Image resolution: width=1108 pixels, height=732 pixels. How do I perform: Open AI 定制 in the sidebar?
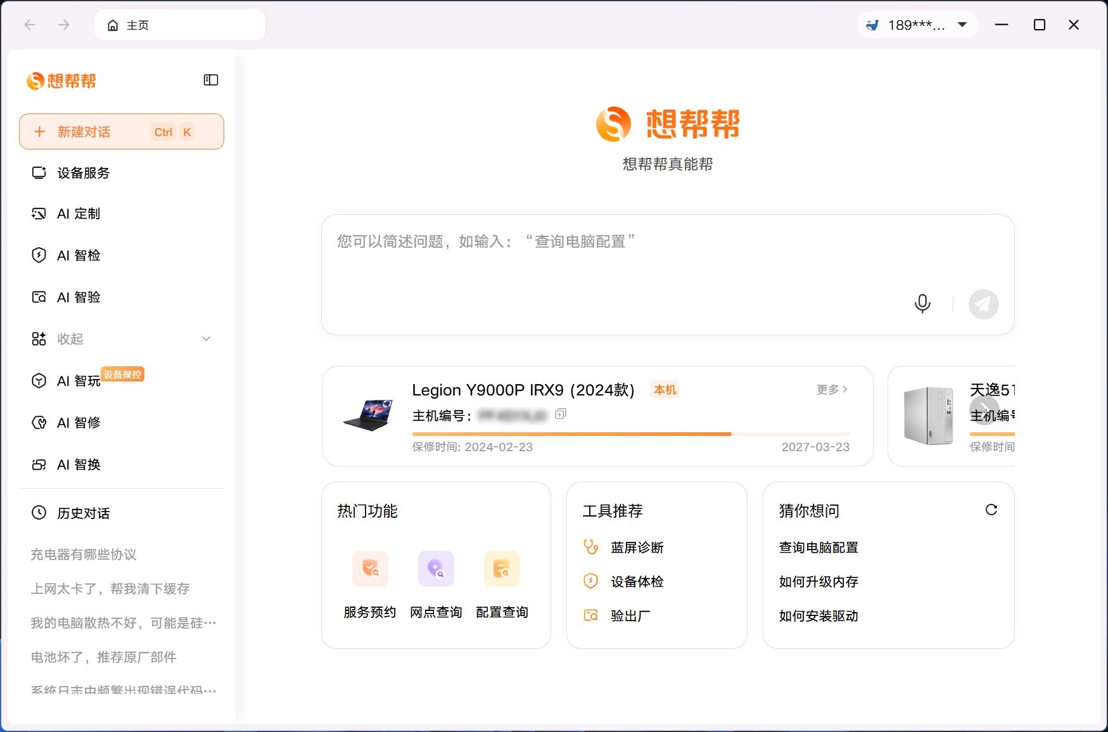[122, 214]
